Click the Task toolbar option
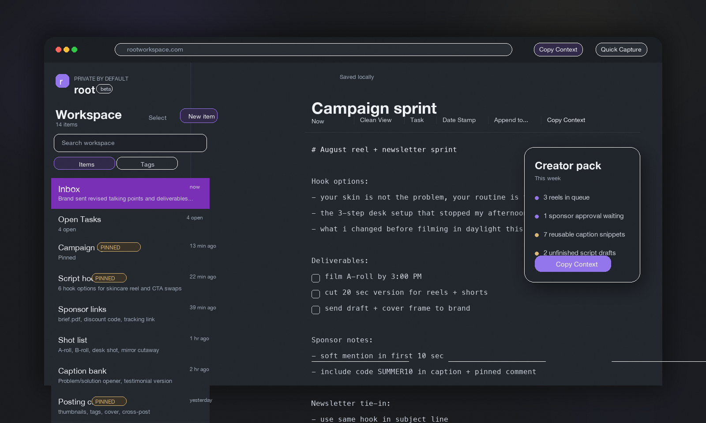This screenshot has height=423, width=706. tap(417, 120)
